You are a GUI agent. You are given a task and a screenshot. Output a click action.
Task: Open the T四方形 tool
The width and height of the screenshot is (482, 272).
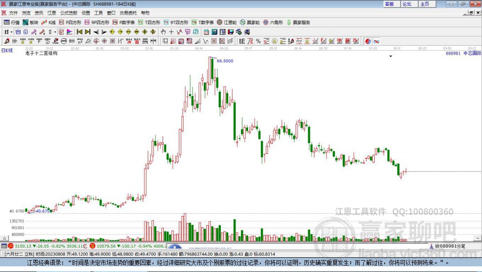(x=149, y=23)
